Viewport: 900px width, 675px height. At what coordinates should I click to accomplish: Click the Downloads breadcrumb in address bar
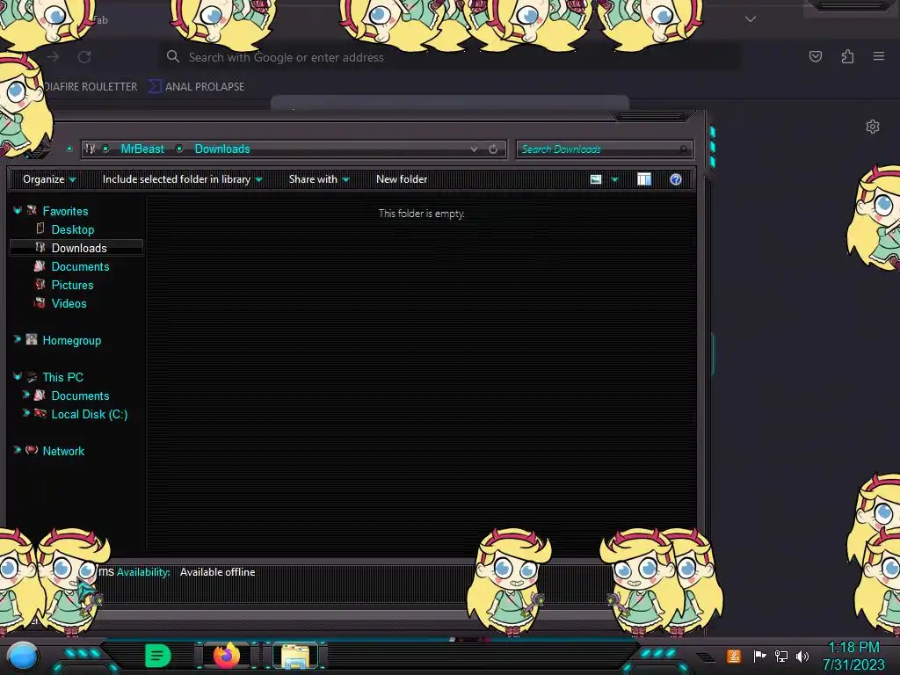pos(222,149)
